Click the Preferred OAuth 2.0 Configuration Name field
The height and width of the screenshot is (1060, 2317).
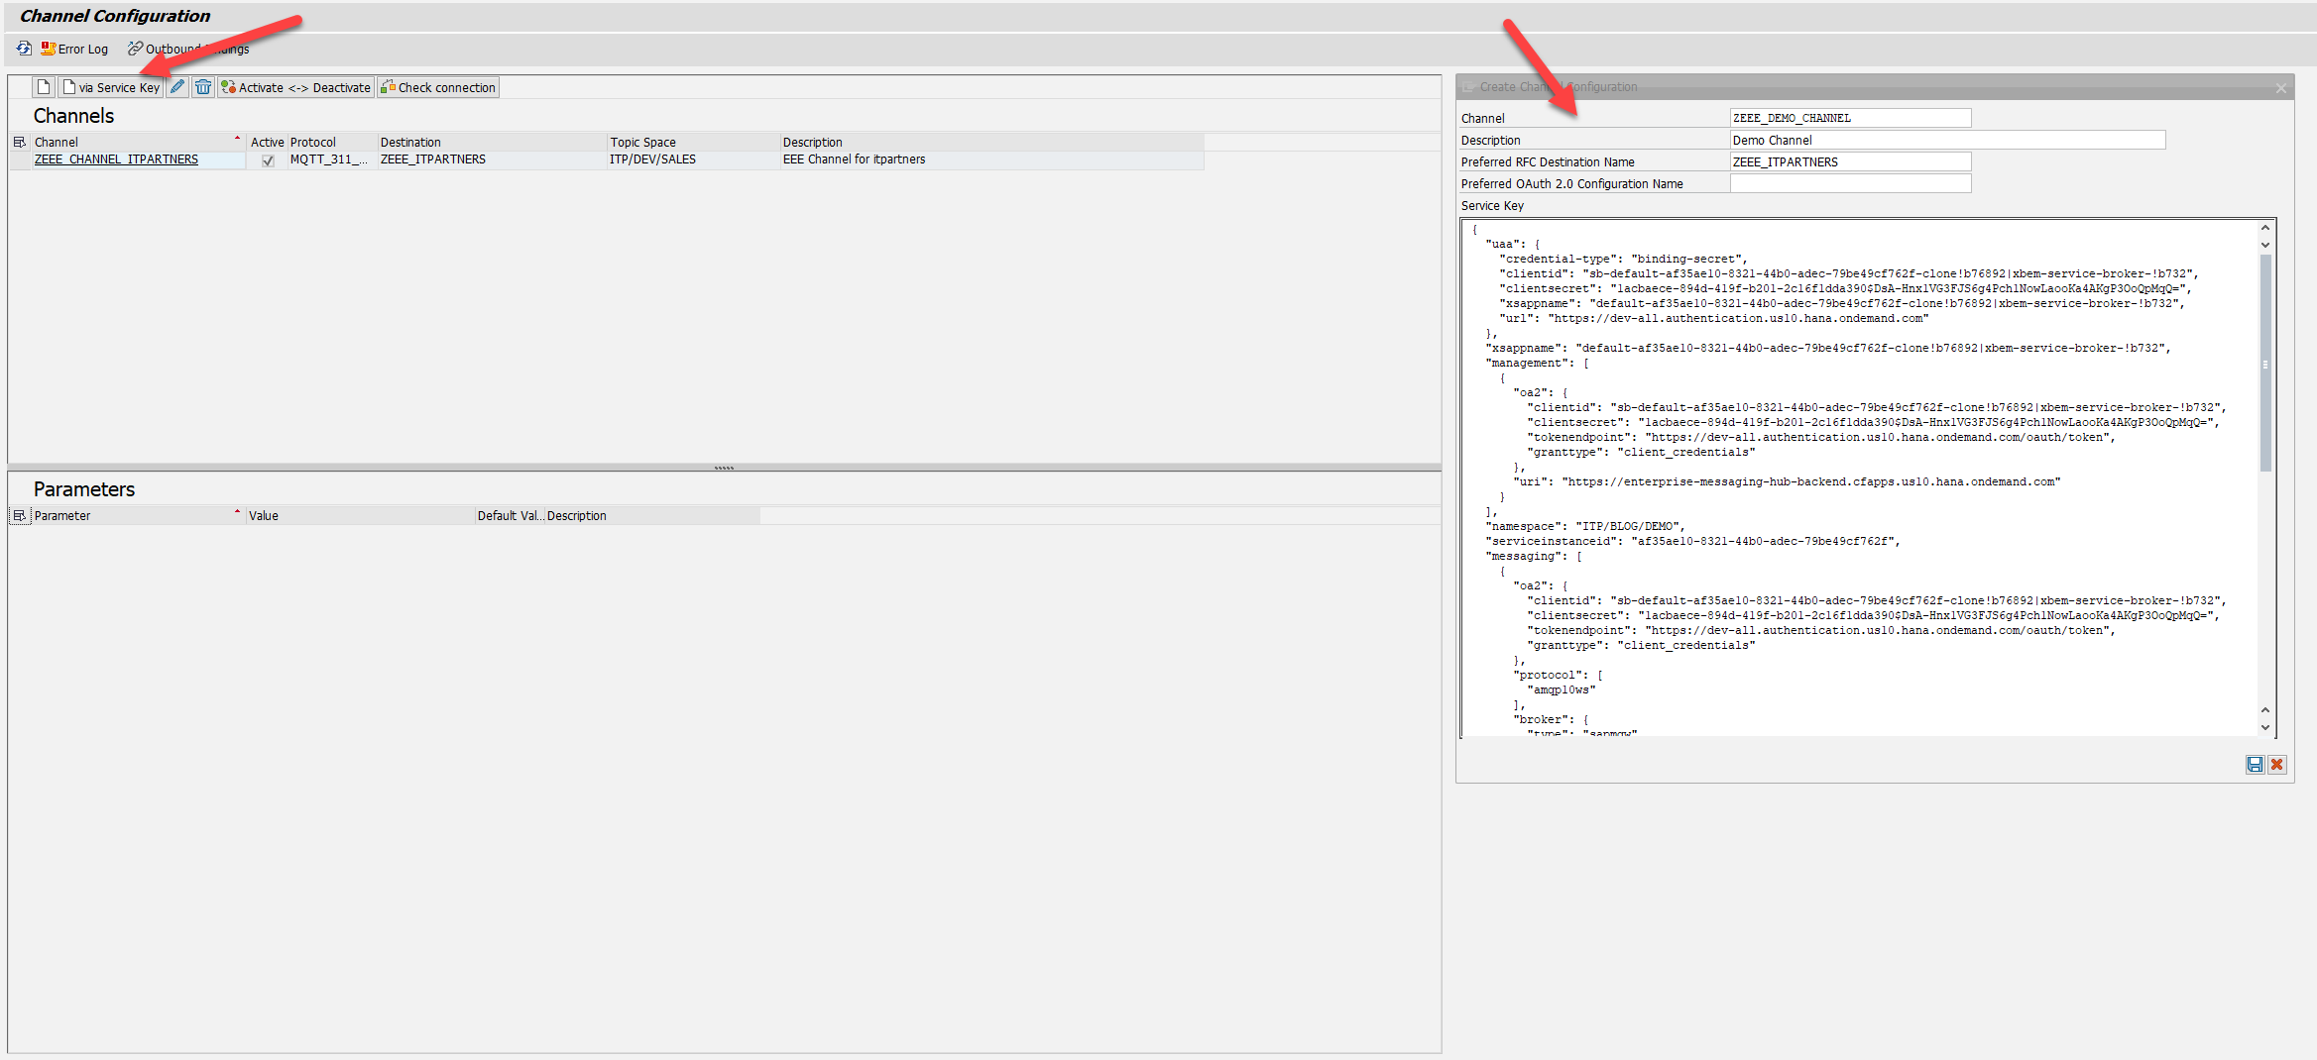click(x=1849, y=183)
